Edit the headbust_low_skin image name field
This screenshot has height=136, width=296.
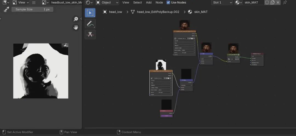66,2
